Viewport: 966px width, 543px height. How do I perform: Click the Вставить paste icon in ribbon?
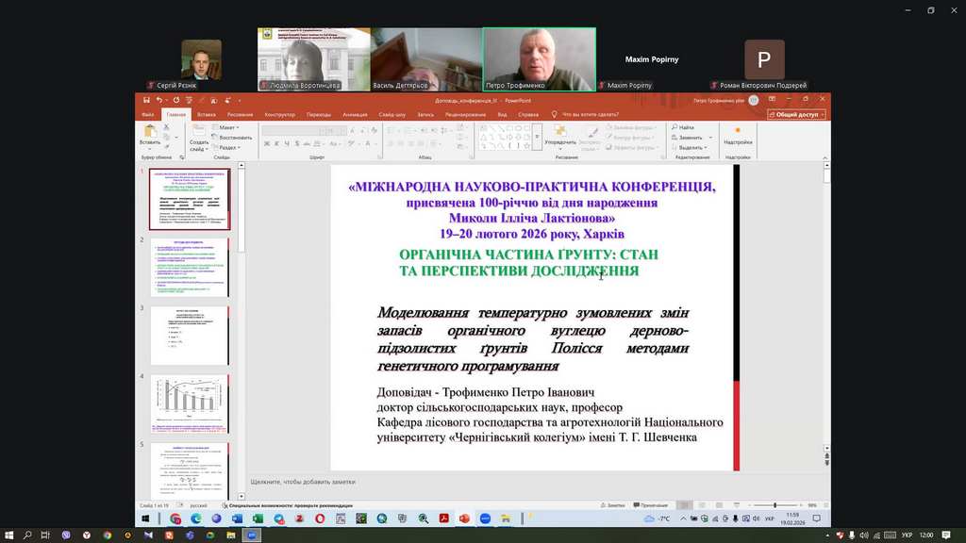coord(149,131)
